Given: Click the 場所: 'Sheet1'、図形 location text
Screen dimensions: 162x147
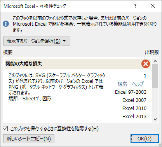Looking at the screenshot, I should [30, 99].
